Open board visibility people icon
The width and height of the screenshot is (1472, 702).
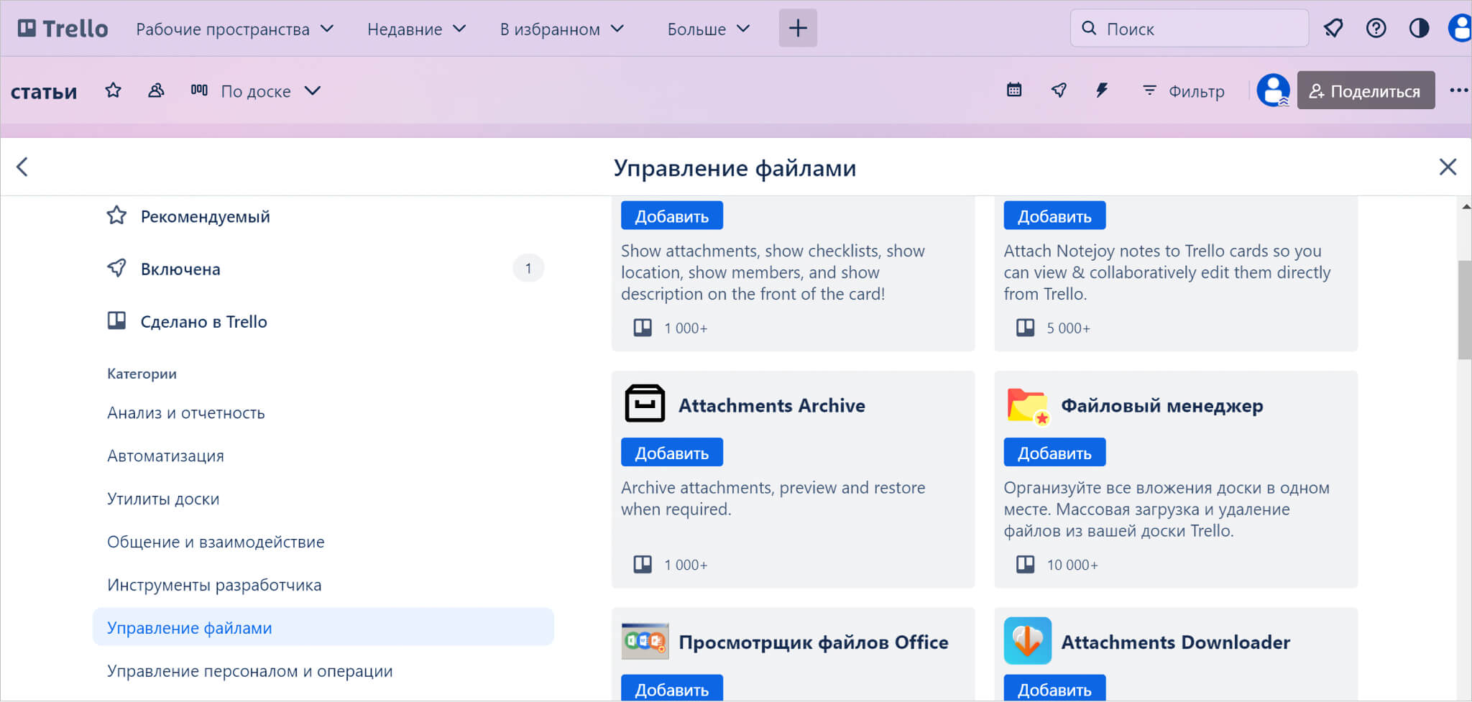click(x=156, y=91)
